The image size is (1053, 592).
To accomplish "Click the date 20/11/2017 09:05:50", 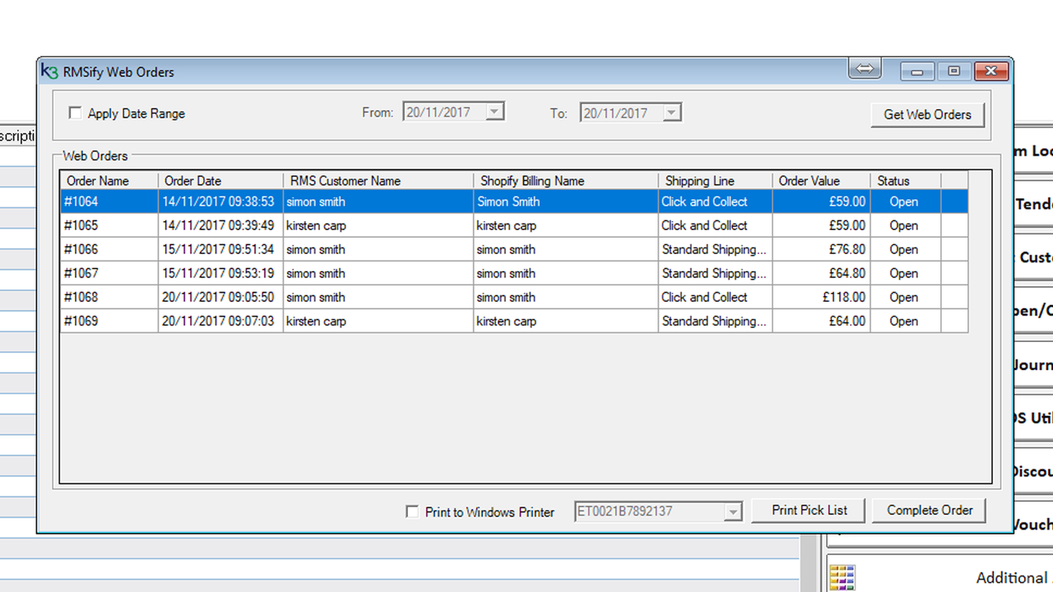I will (x=218, y=297).
